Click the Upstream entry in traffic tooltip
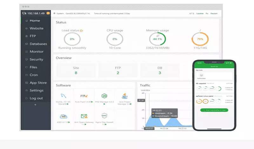Screen dimensions: 254x149 coord(162,113)
